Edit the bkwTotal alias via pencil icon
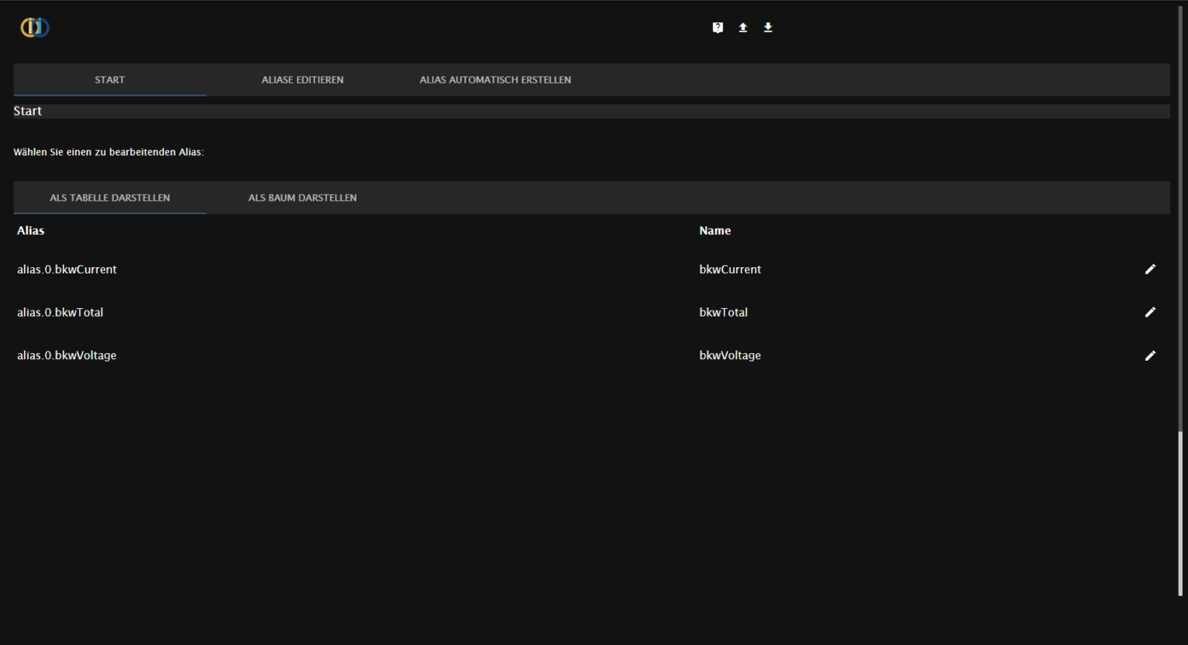 1151,312
